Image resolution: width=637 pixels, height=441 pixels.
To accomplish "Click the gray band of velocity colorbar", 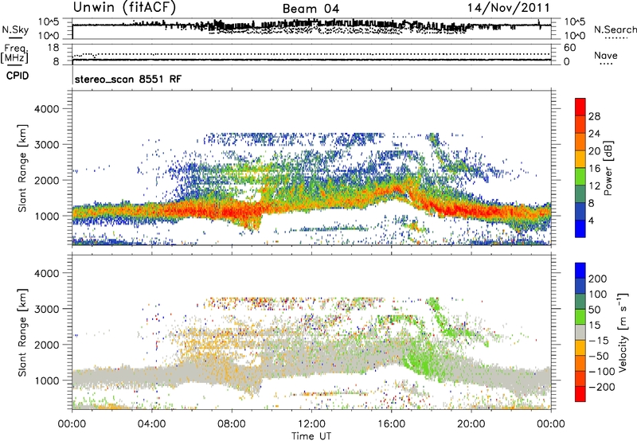I will (580, 332).
